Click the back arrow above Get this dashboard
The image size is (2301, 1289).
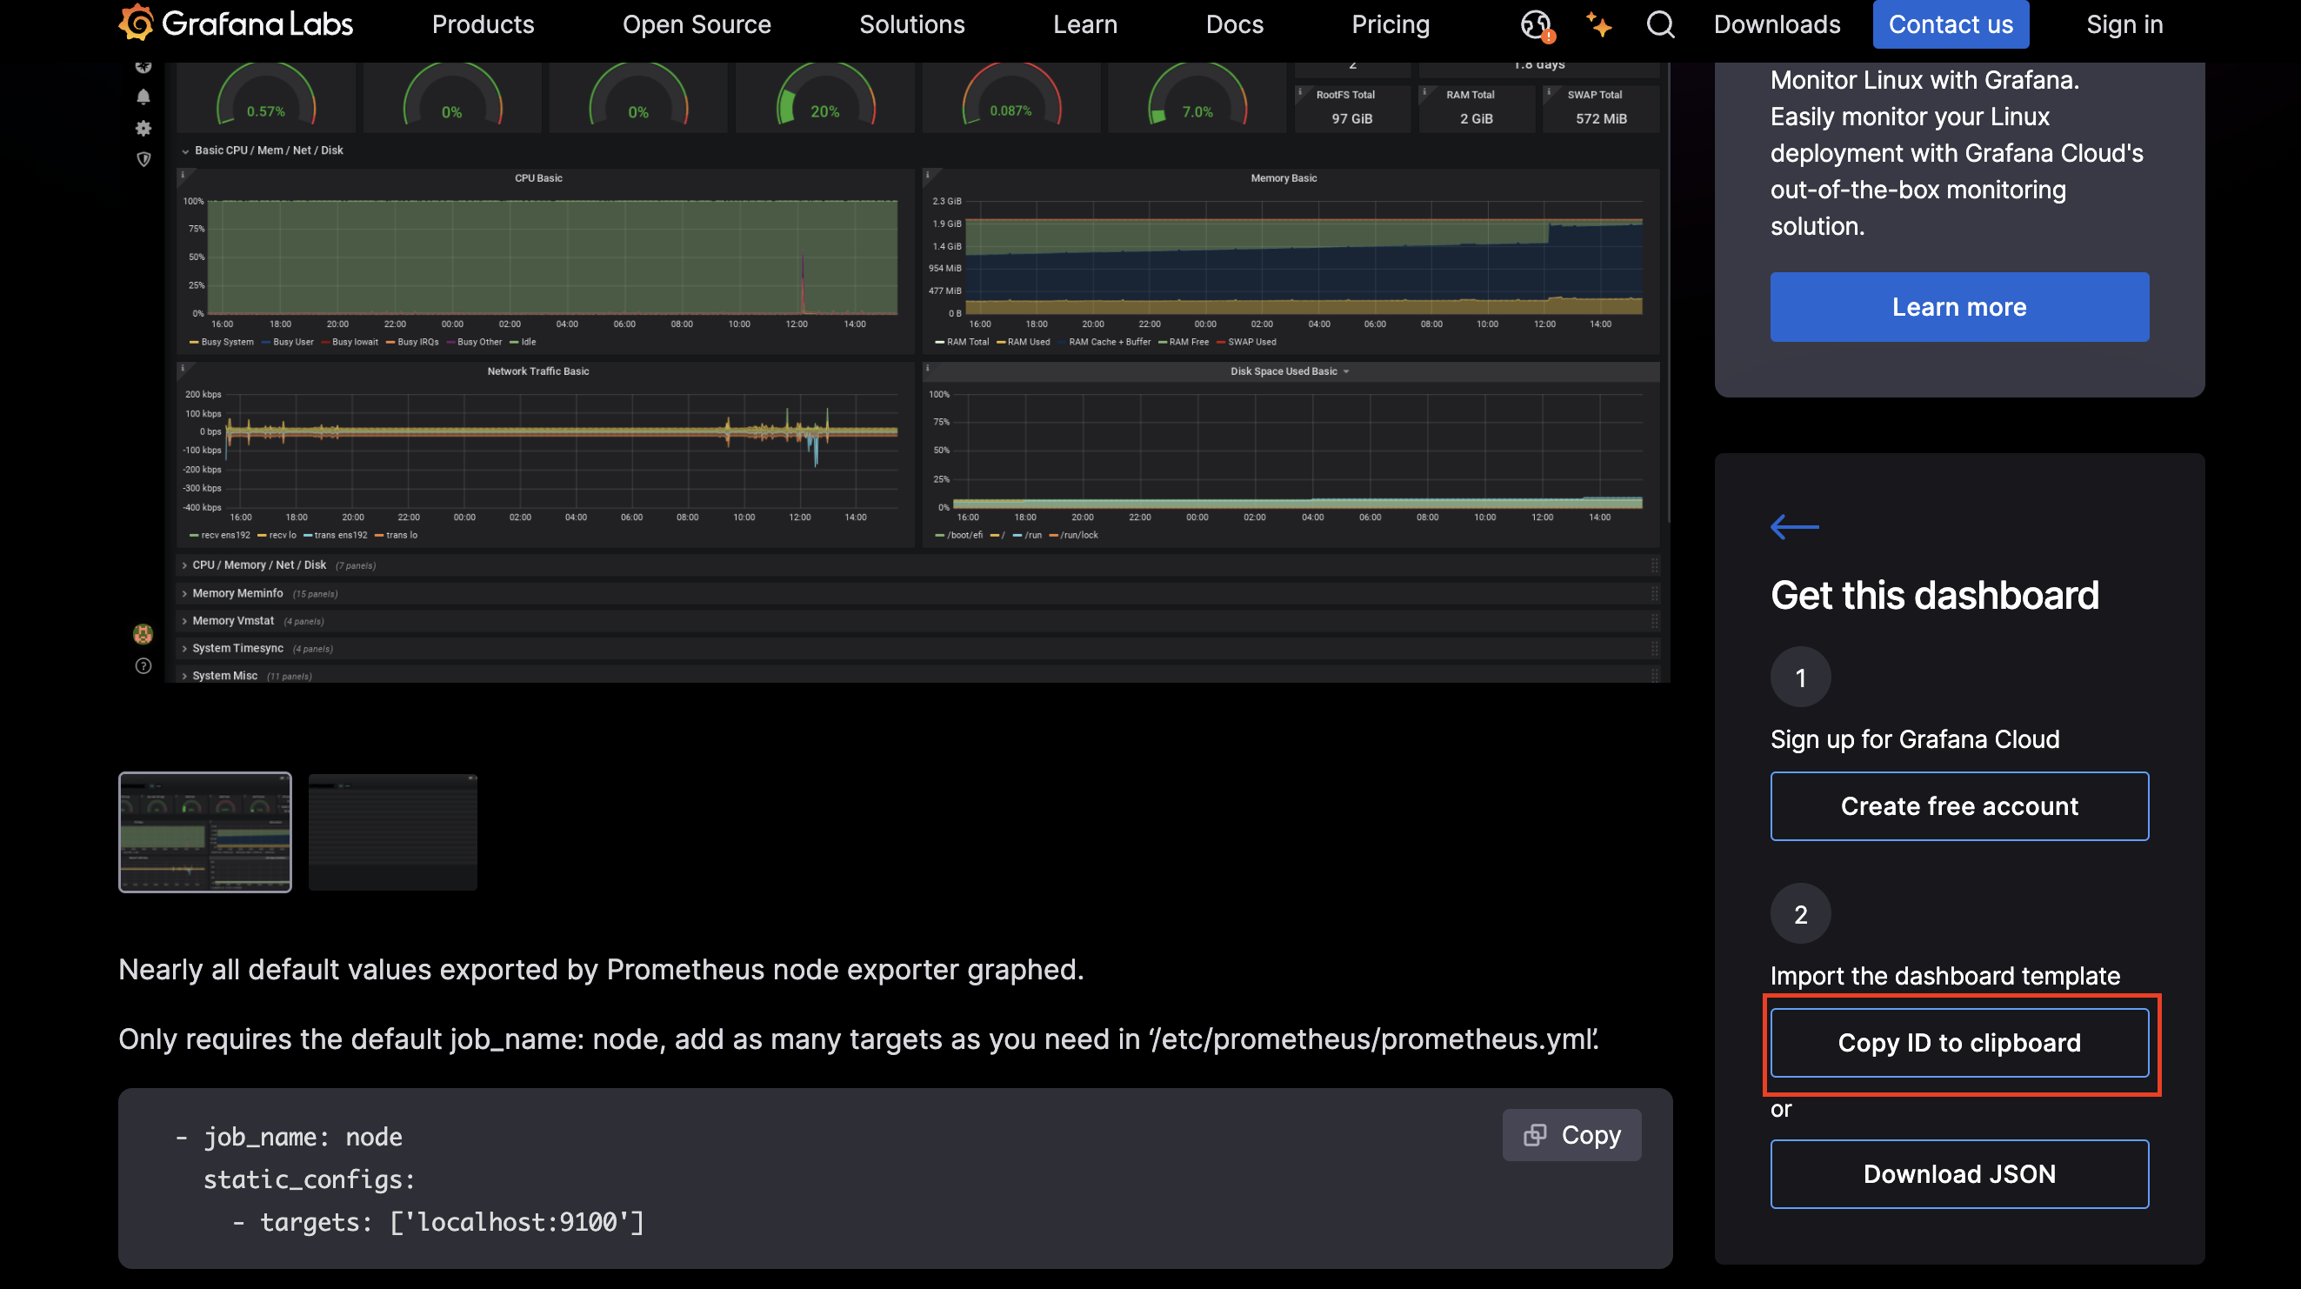[1794, 527]
